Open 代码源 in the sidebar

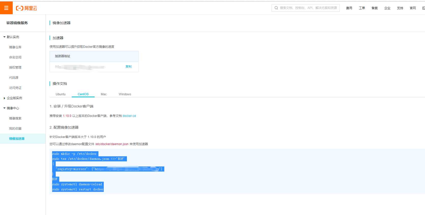coord(14,78)
